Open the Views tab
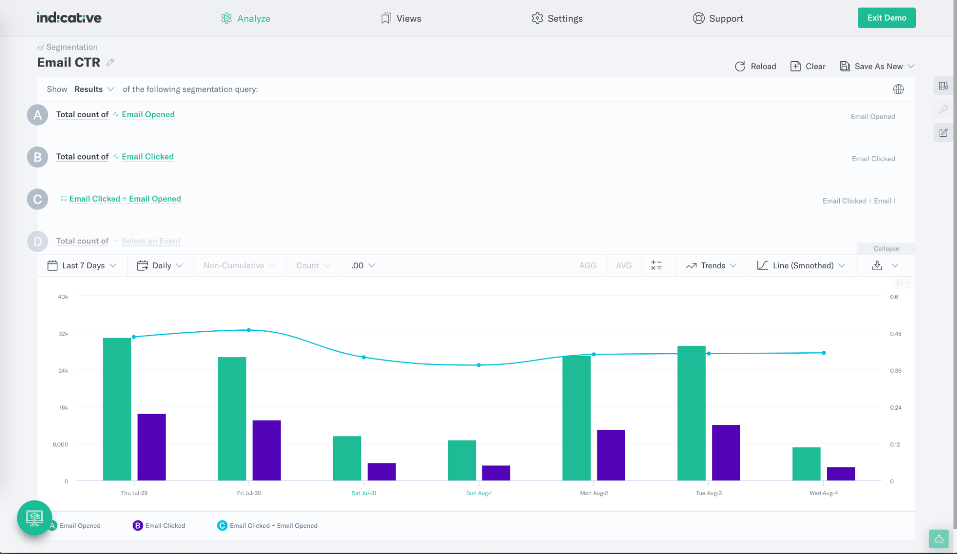Screen dimensions: 957x554 pos(401,18)
